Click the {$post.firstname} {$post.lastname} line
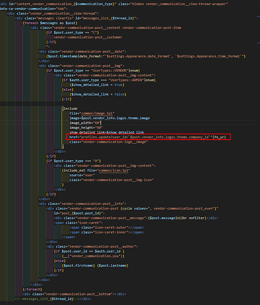The width and height of the screenshot is (260, 305). coord(95,265)
